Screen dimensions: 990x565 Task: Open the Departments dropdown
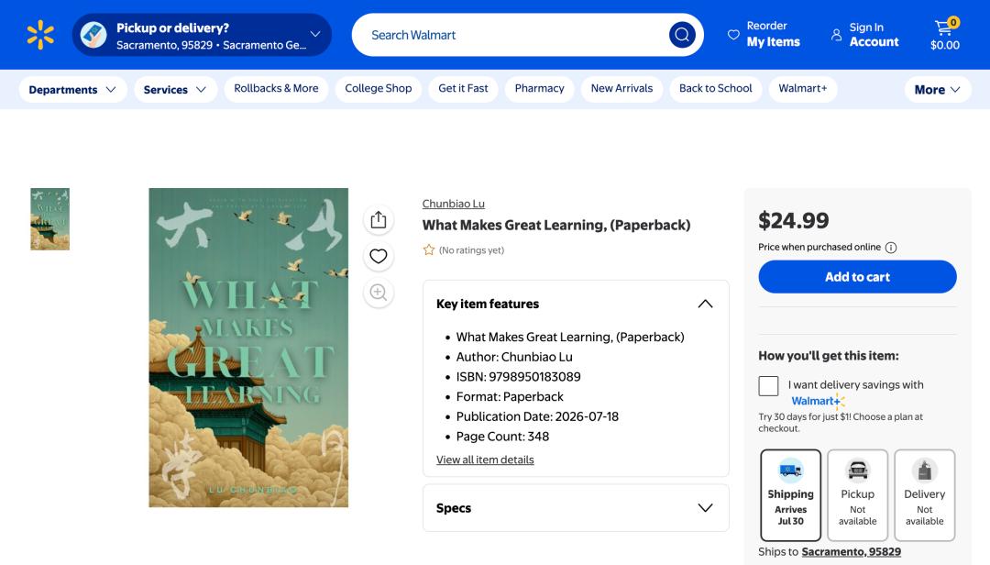pyautogui.click(x=72, y=90)
